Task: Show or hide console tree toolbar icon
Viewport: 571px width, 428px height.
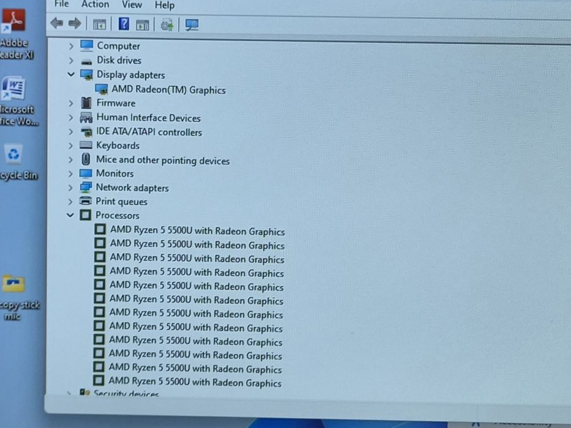Action: point(99,24)
